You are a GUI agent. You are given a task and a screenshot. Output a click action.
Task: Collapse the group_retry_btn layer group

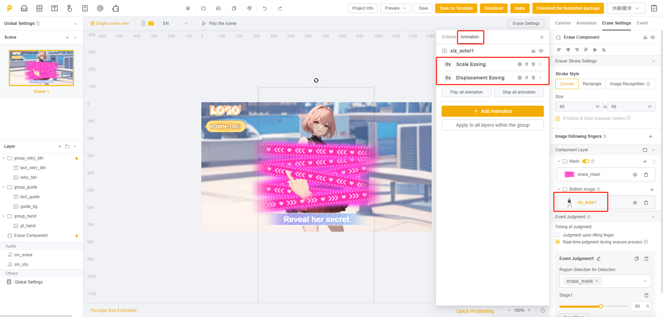click(x=3, y=158)
